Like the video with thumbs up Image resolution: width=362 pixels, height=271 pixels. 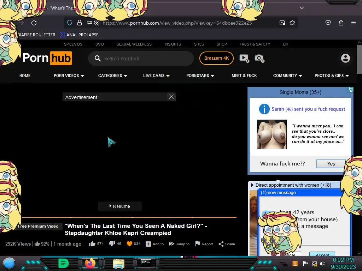click(92, 244)
